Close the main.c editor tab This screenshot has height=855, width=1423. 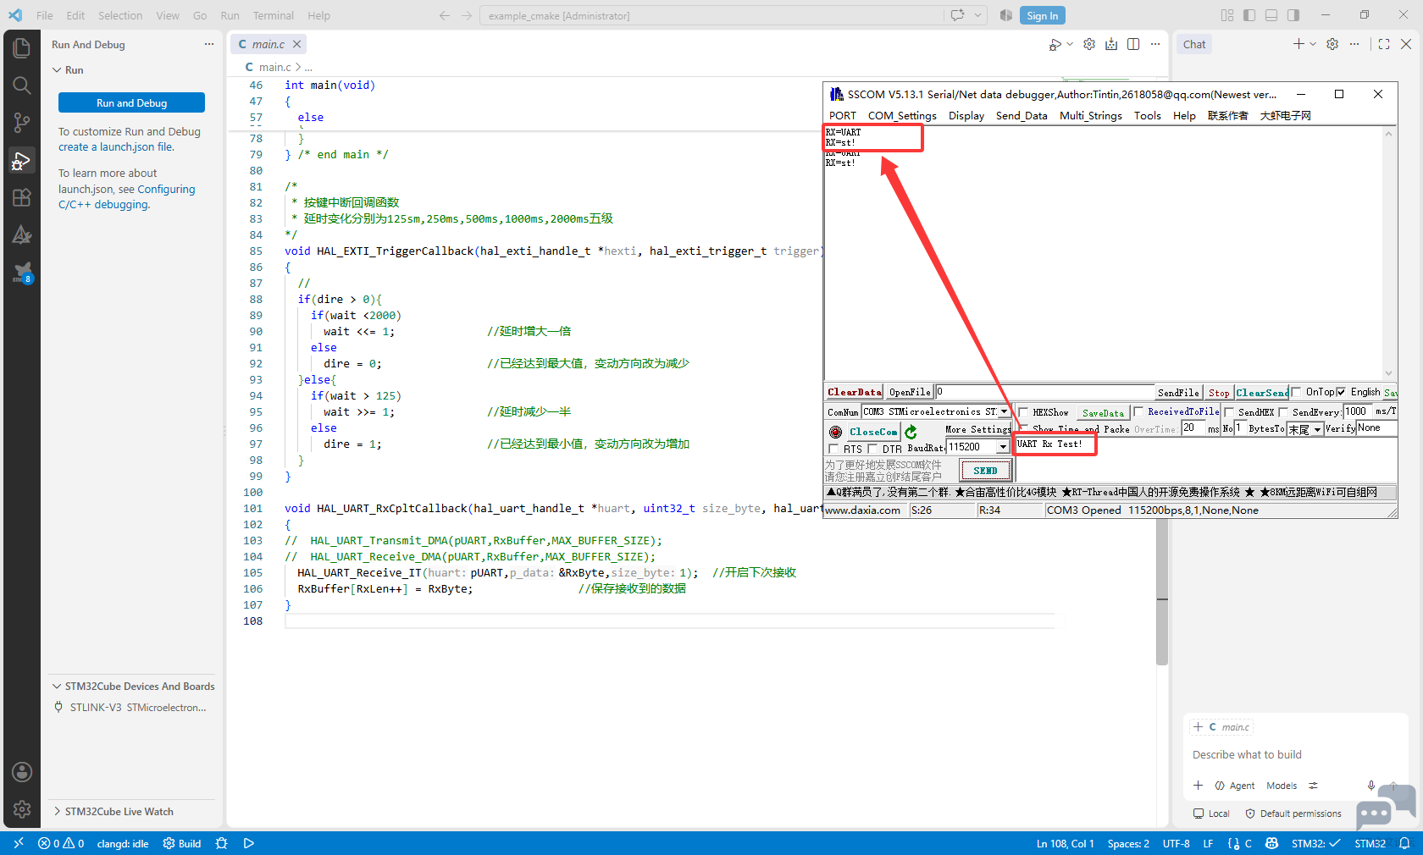point(296,44)
